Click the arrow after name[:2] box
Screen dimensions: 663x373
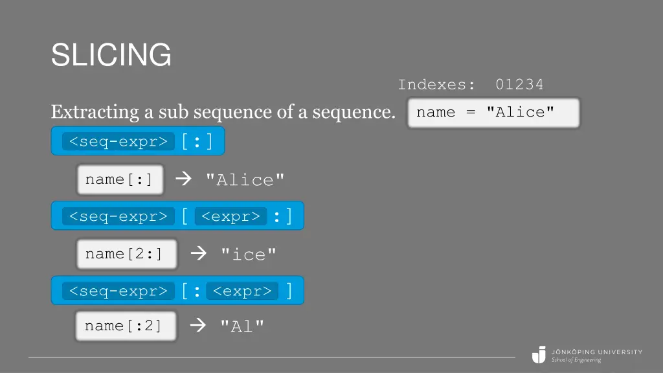(x=198, y=325)
